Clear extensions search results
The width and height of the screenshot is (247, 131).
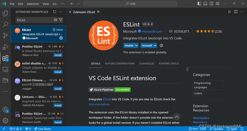[56, 20]
